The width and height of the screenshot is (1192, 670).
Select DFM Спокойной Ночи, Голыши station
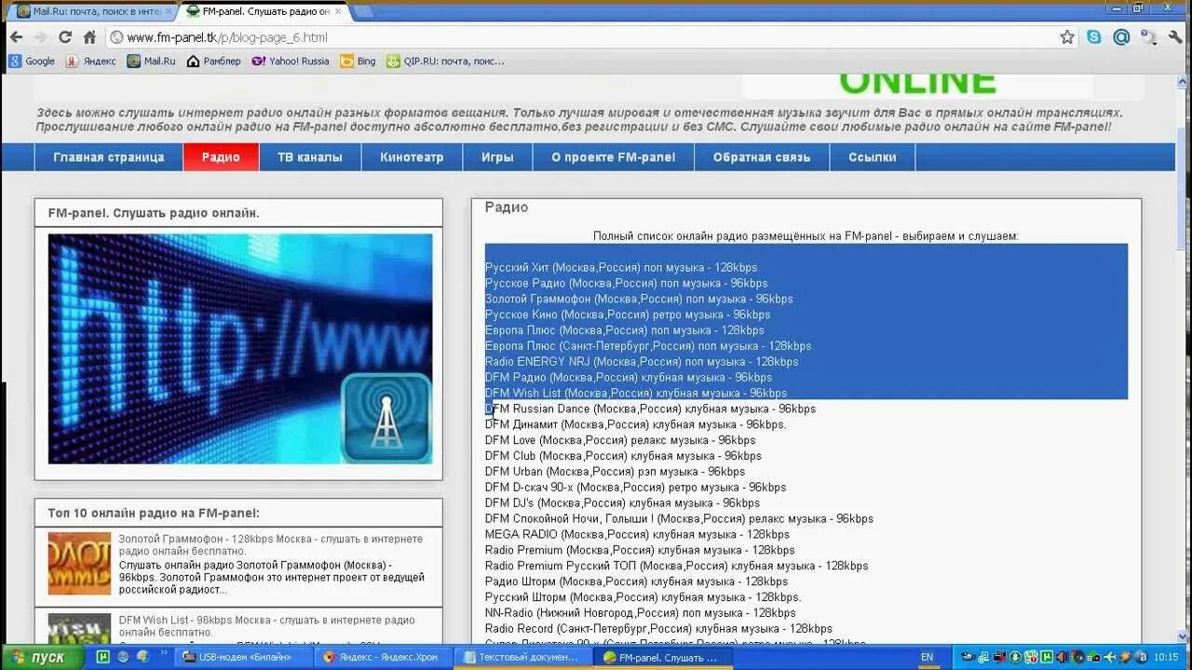pos(679,518)
